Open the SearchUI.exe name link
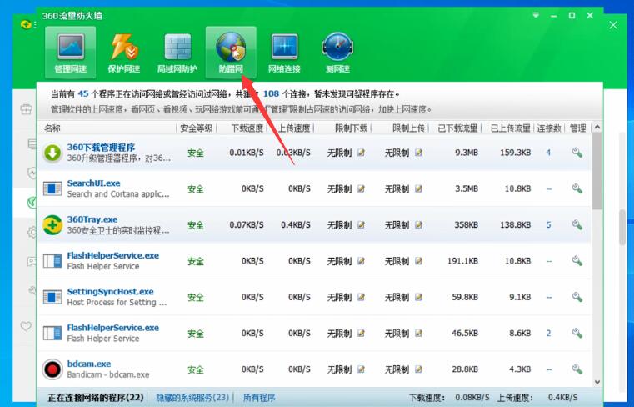Viewport: 634px width, 407px height. (x=94, y=183)
